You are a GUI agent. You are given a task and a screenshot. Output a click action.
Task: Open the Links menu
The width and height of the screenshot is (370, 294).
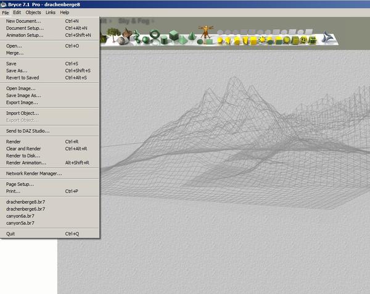pos(51,12)
